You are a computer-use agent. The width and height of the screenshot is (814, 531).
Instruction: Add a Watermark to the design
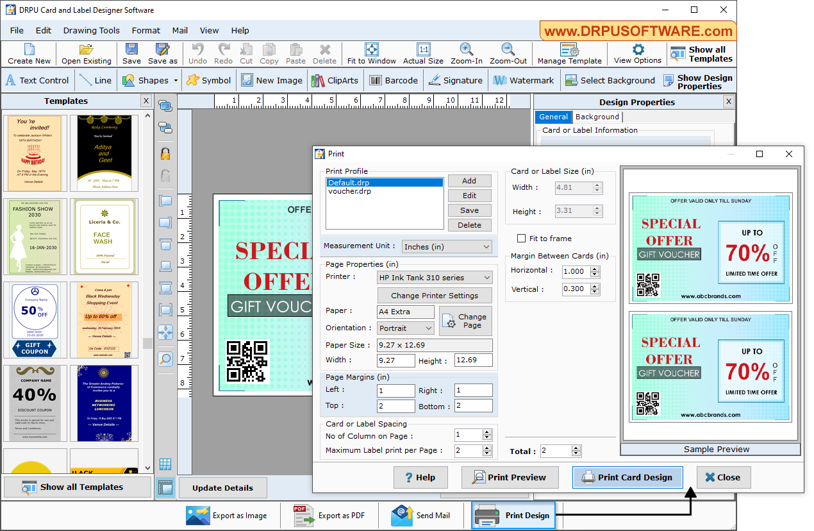pyautogui.click(x=524, y=80)
